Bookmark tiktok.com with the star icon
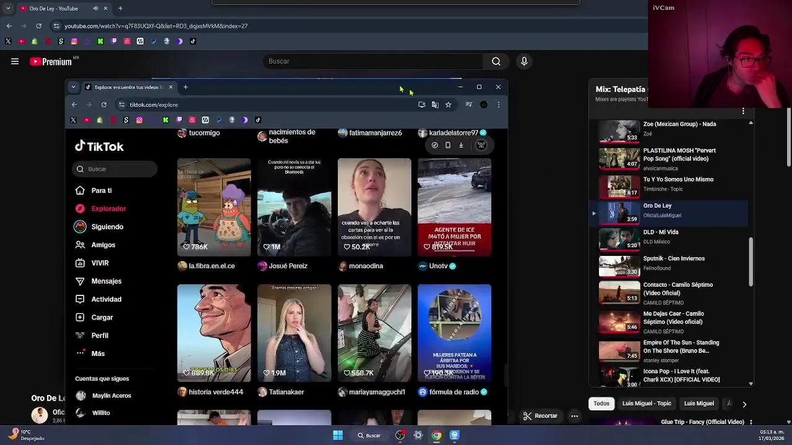This screenshot has width=792, height=445. [x=448, y=104]
